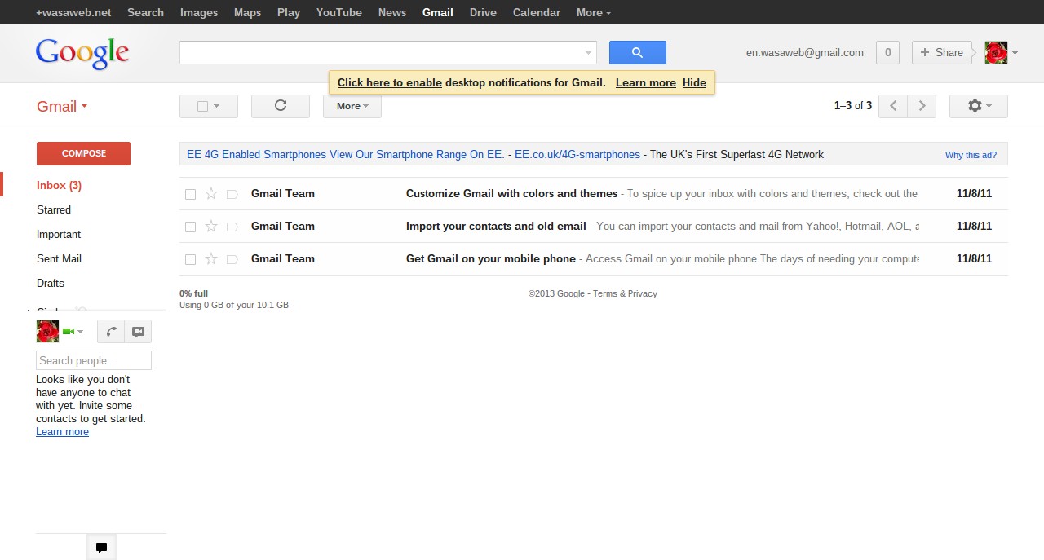Viewport: 1044px width, 560px height.
Task: Star the Import your contacts message
Action: (211, 226)
